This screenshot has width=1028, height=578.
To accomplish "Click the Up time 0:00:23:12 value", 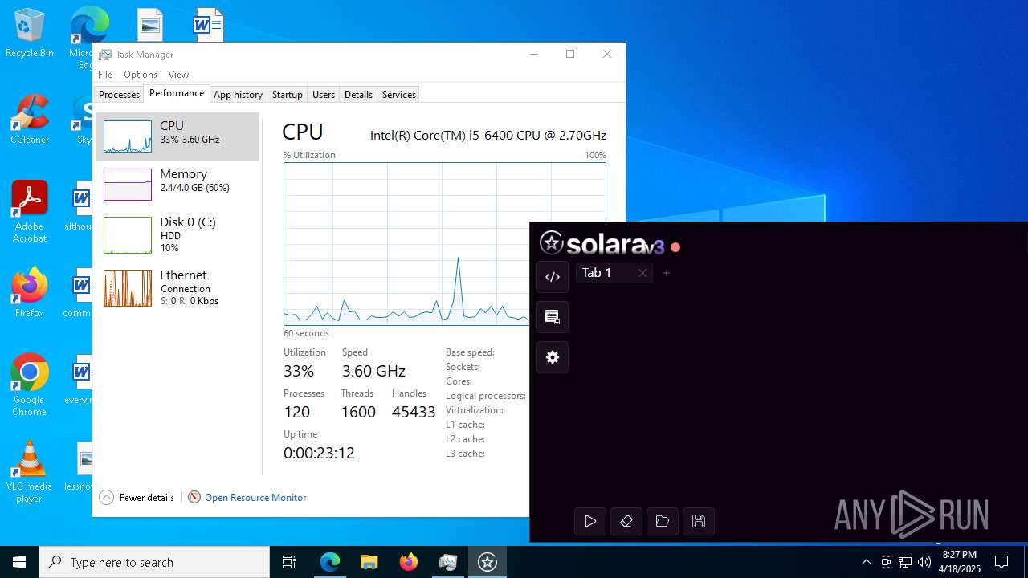I will (x=319, y=453).
